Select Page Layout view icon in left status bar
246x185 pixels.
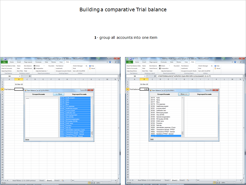pos(92,183)
